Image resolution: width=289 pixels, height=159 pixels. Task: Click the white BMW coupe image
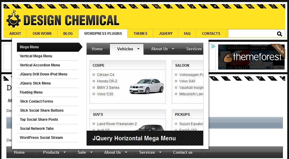tap(146, 86)
